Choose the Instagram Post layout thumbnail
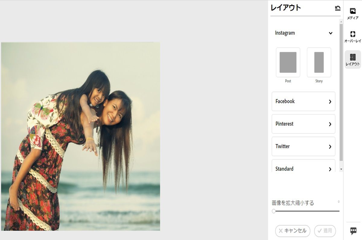Screen dimensions: 362x240 pyautogui.click(x=288, y=62)
